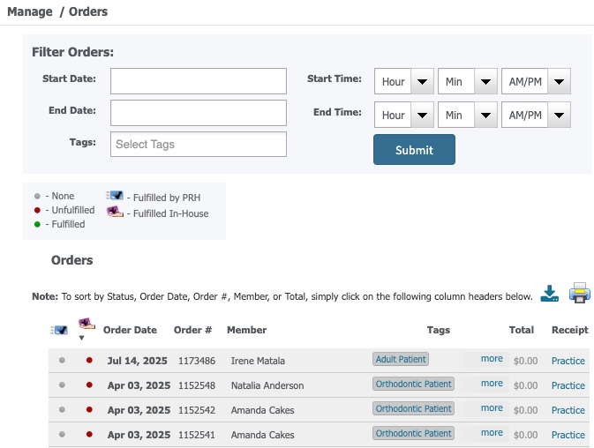
Task: Open Practice receipt for order 1152541
Action: pos(568,435)
